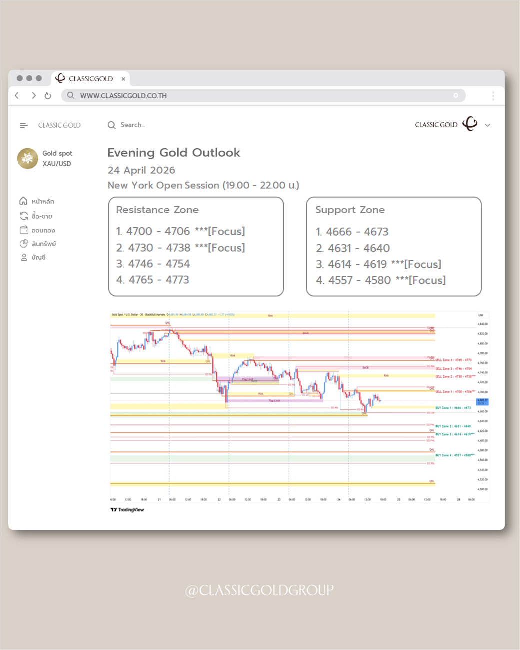This screenshot has width=520, height=650.
Task: Click the search magnifier icon in header
Action: point(112,125)
